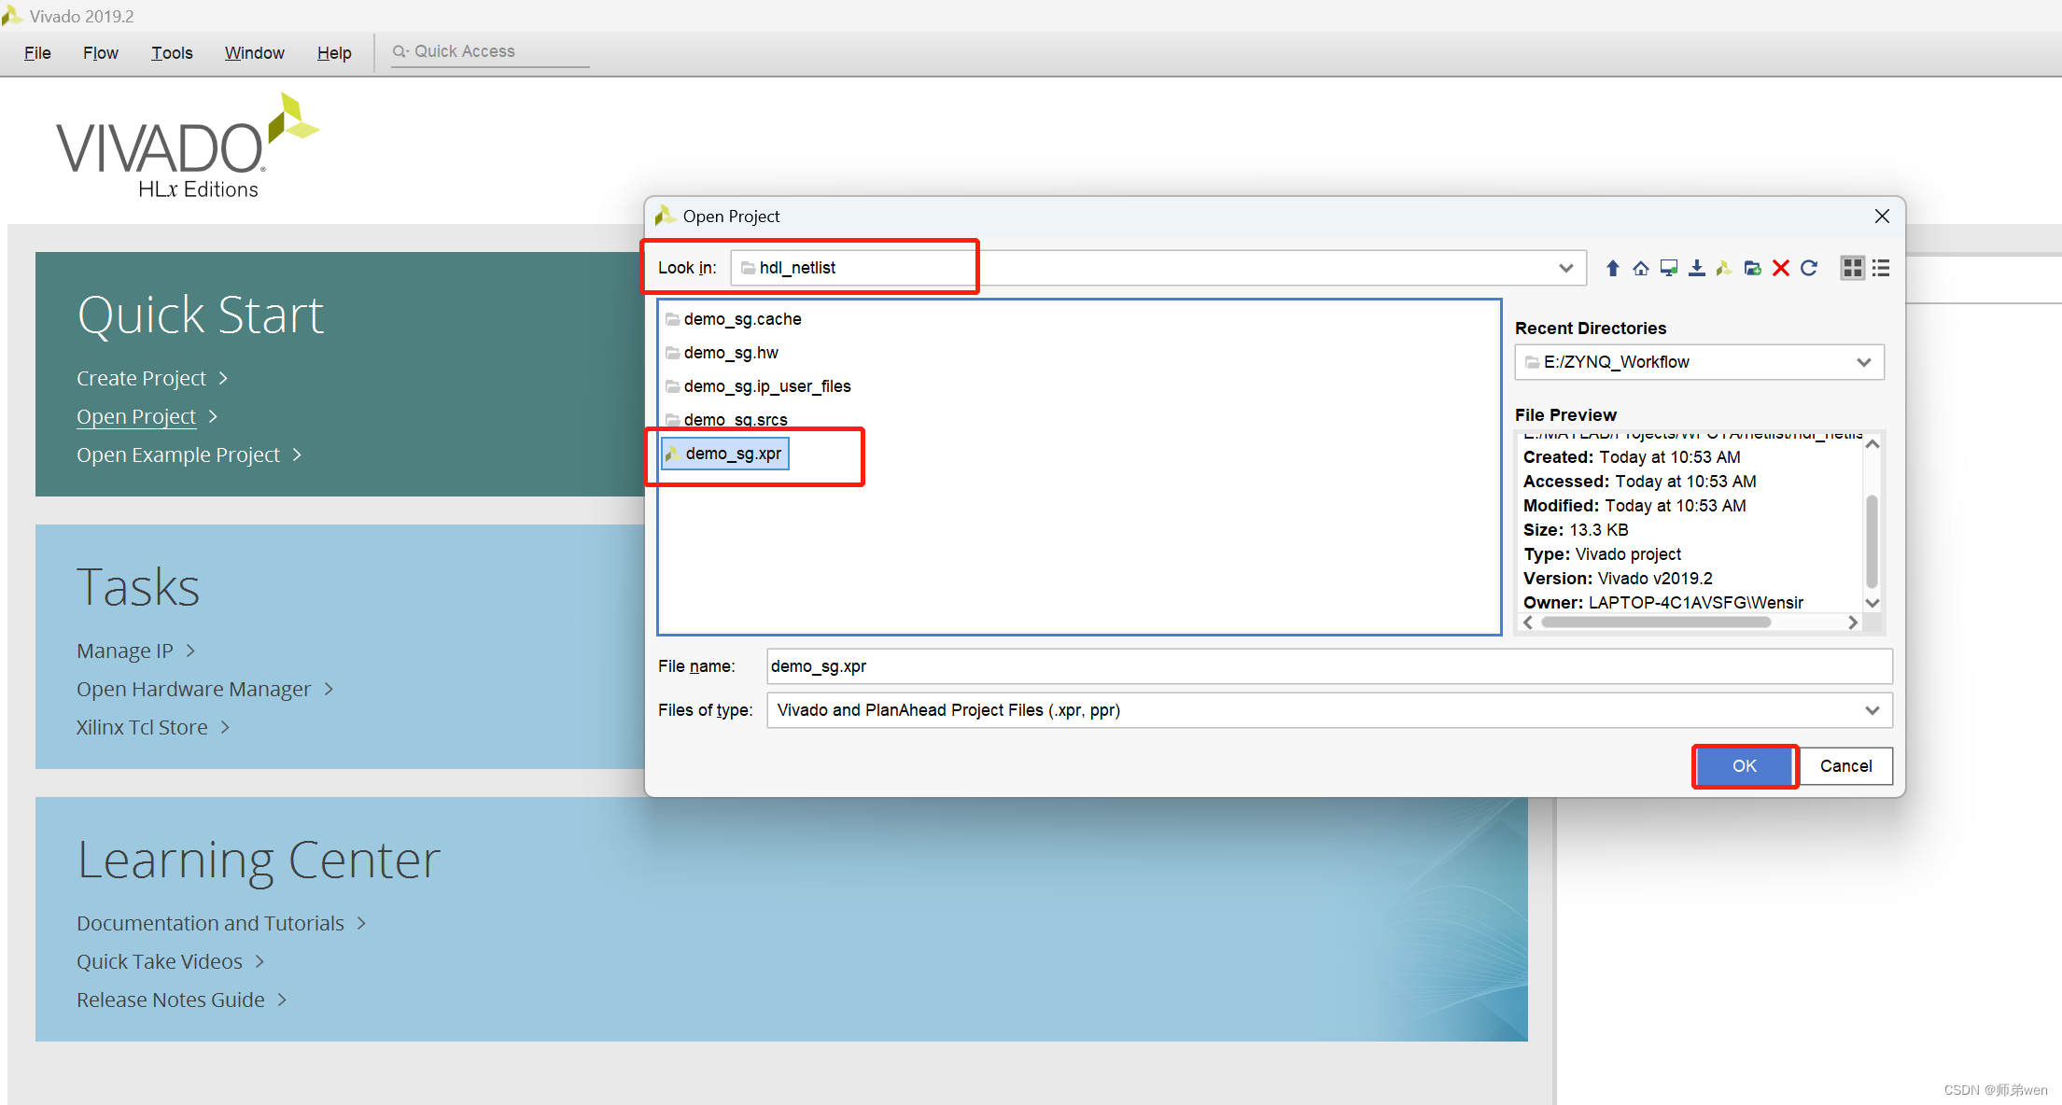Open the Recent Directories dropdown
The height and width of the screenshot is (1105, 2062).
[x=1863, y=362]
